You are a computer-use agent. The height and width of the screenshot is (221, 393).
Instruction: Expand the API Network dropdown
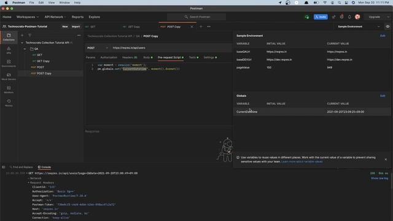(x=55, y=17)
